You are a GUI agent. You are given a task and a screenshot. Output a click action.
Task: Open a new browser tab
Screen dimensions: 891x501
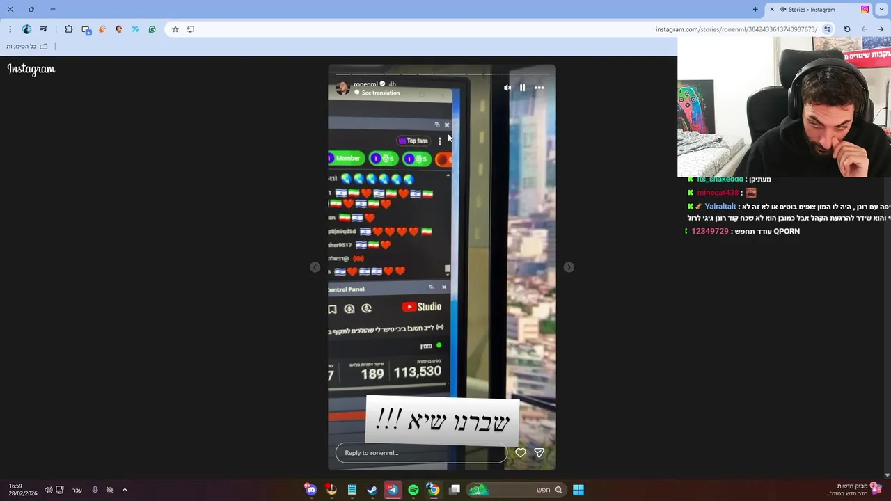point(755,10)
